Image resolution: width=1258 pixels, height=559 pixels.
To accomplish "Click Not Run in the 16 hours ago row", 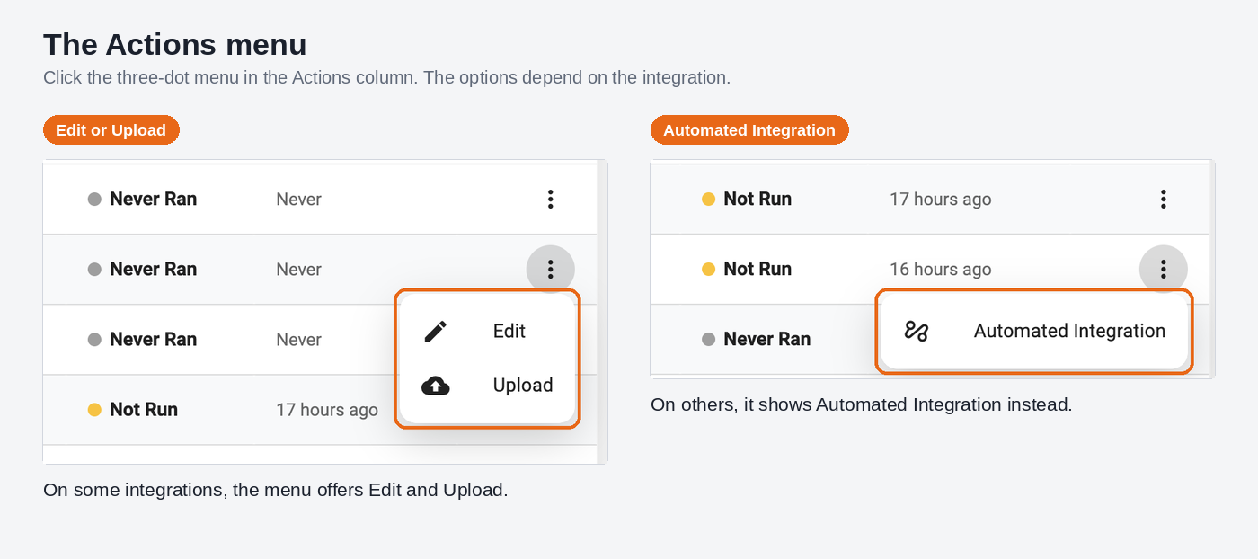I will pos(757,270).
